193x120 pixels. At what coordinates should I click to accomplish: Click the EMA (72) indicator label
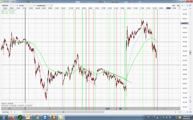point(8,12)
